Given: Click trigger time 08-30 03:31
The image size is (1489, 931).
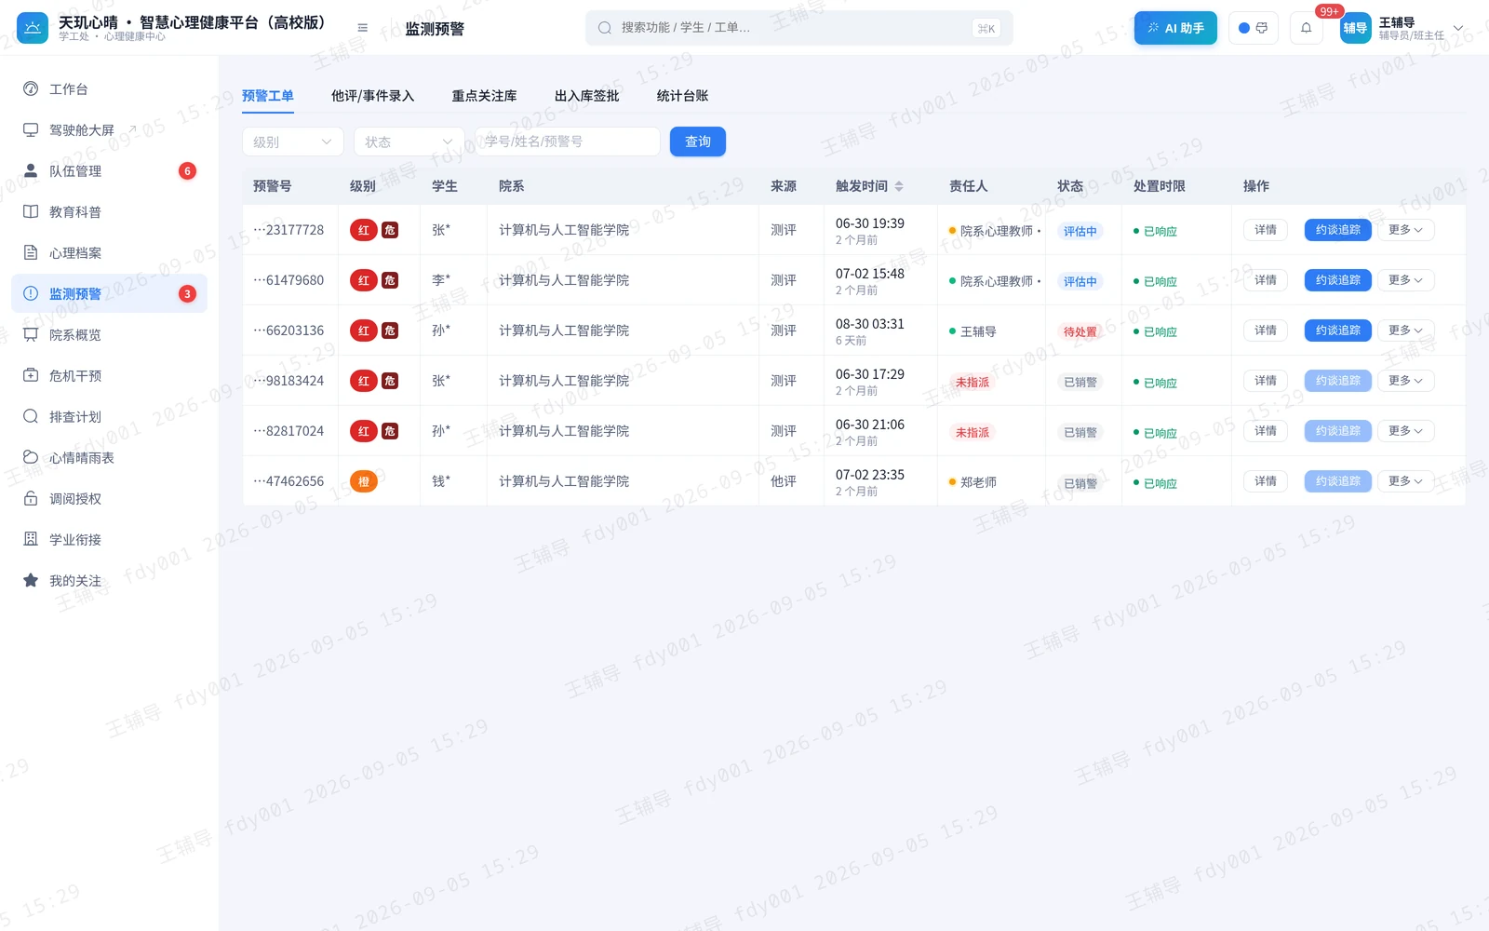Looking at the screenshot, I should click(x=870, y=324).
